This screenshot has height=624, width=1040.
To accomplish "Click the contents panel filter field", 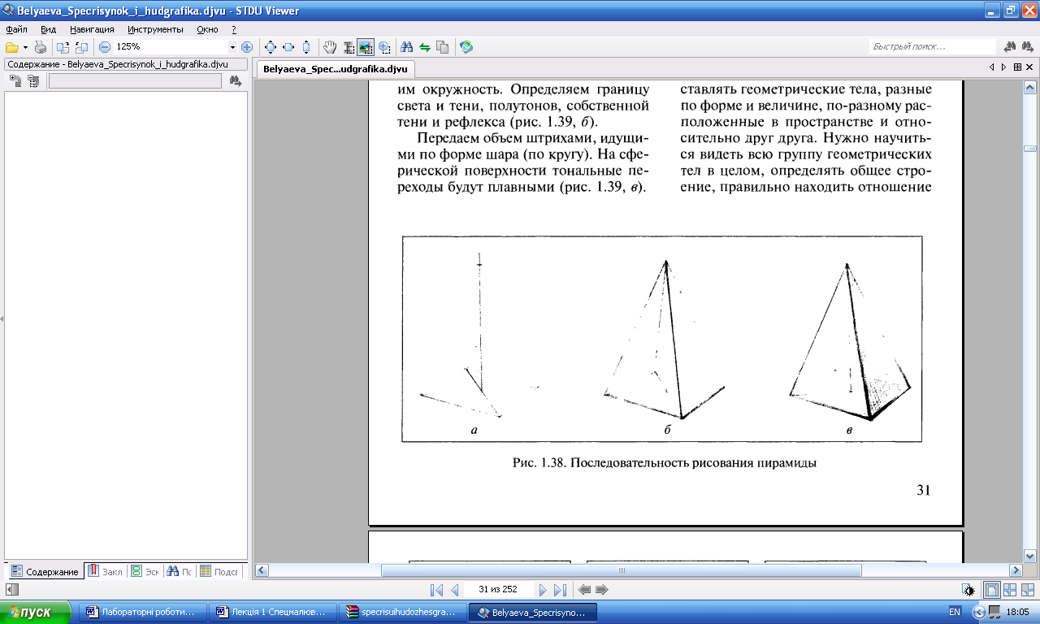I will pos(135,80).
